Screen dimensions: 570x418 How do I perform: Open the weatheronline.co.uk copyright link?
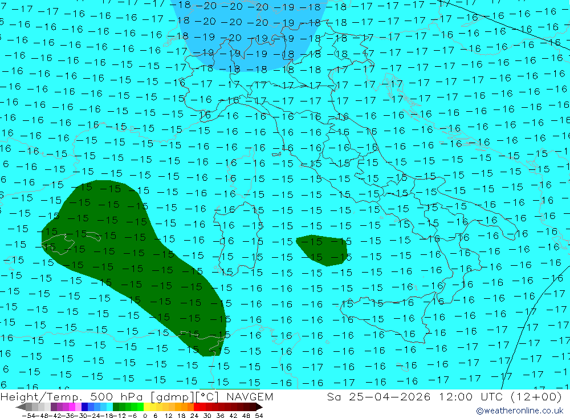[x=519, y=411]
